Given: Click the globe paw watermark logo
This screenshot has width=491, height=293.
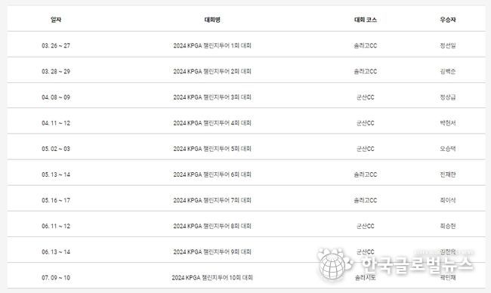Looking at the screenshot, I should click(335, 264).
